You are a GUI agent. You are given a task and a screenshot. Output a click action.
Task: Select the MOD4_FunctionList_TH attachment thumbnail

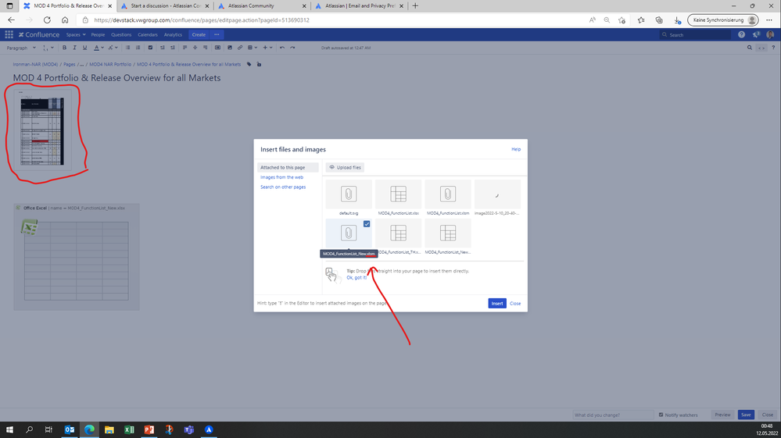[x=399, y=233]
